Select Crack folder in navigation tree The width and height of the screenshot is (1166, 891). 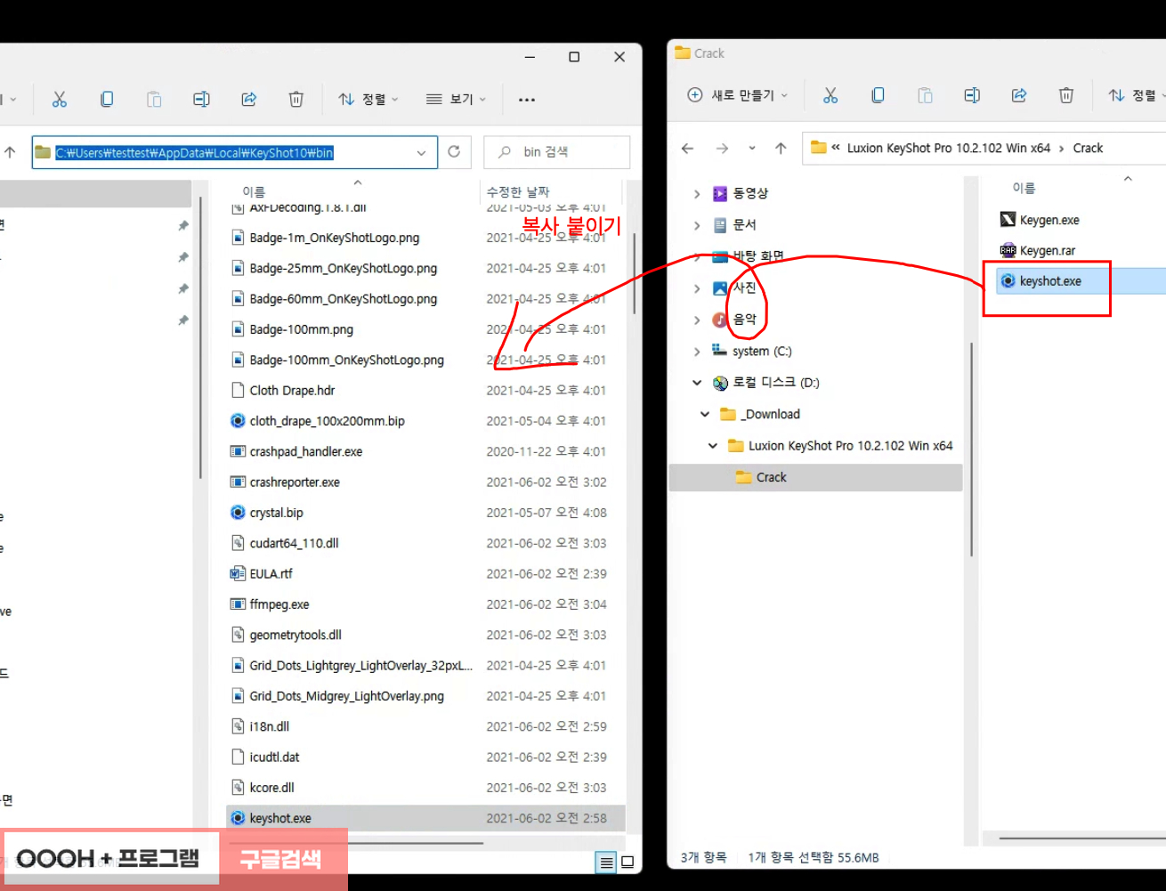tap(815, 477)
